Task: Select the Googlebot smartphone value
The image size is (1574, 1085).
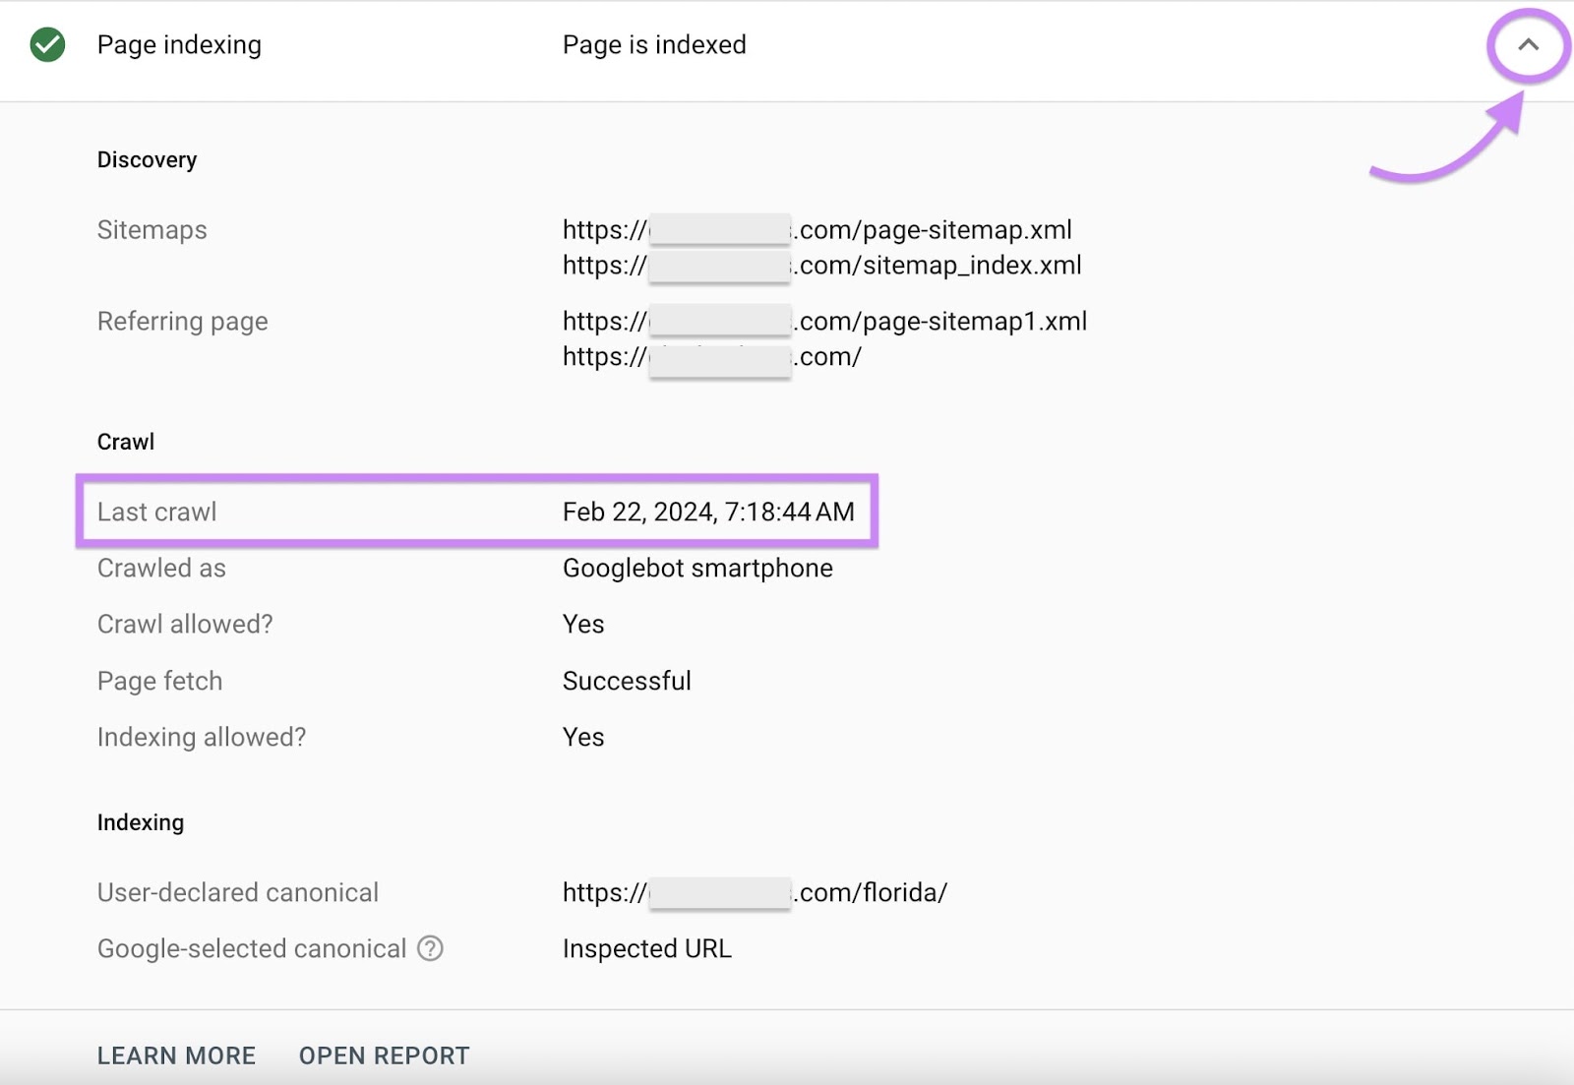Action: (696, 568)
